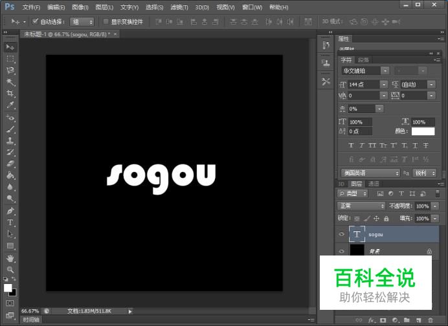448x326 pixels.
Task: Open the 滤镜(T) menu
Action: pyautogui.click(x=179, y=7)
